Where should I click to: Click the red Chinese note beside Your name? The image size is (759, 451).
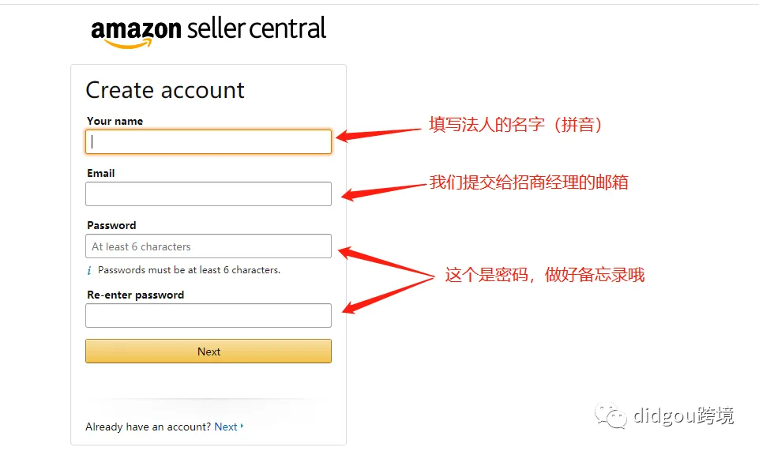[x=516, y=125]
